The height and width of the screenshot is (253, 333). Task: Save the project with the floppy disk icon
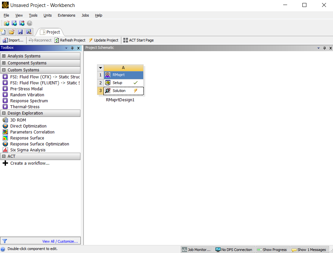20,32
